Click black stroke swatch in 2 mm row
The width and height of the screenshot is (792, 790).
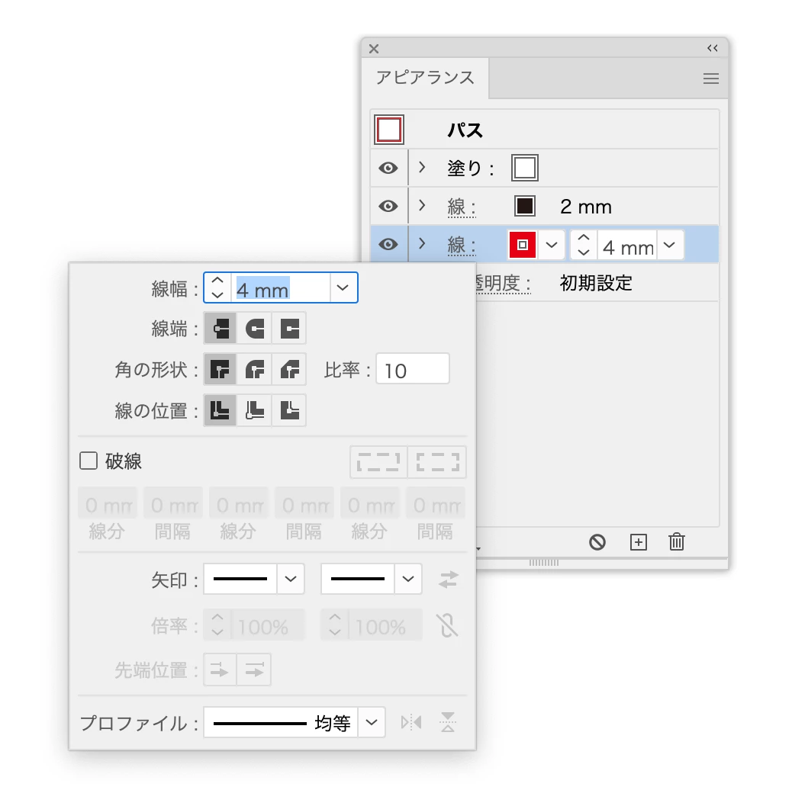click(x=525, y=206)
